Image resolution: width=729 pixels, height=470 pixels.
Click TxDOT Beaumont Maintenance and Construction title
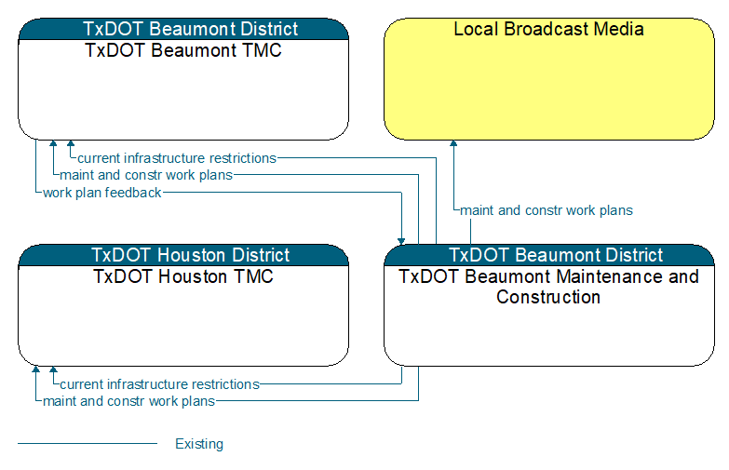point(548,287)
